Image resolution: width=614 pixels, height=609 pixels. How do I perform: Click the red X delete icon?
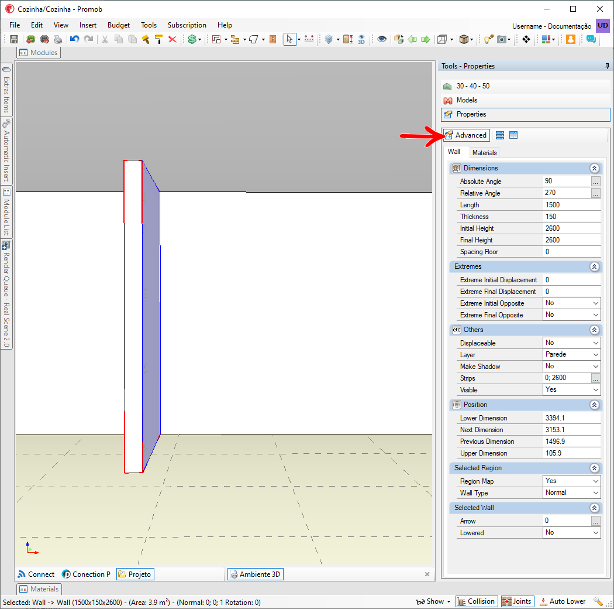(x=173, y=39)
